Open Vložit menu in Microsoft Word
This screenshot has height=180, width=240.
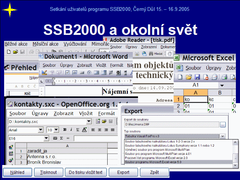pos(101,65)
